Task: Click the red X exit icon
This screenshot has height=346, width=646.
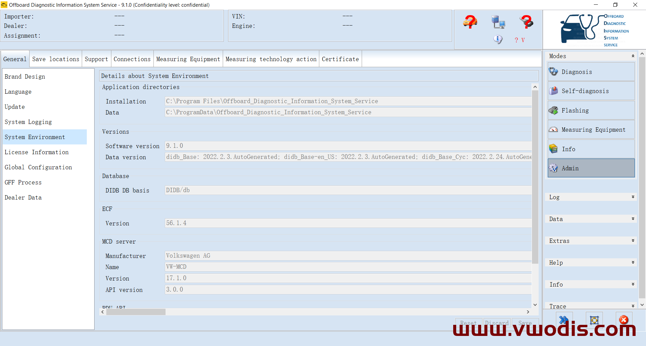Action: pyautogui.click(x=624, y=319)
